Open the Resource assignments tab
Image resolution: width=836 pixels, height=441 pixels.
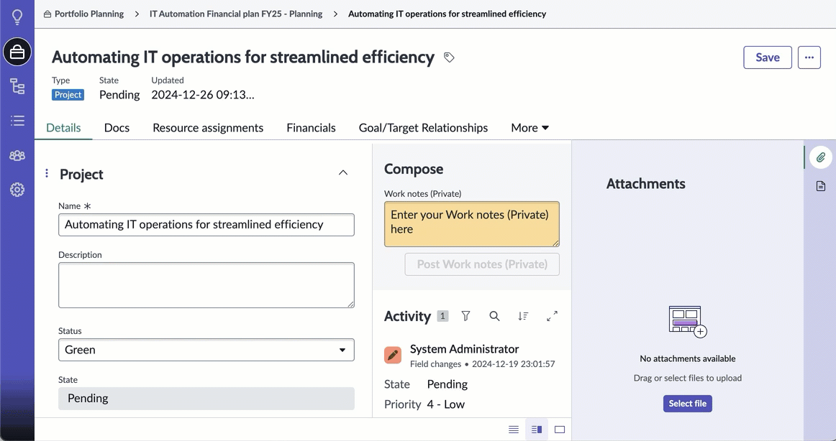208,128
